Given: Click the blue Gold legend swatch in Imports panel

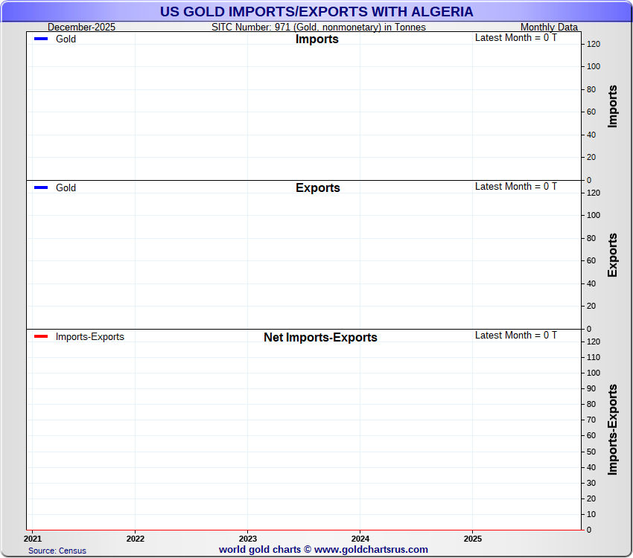Looking at the screenshot, I should click(x=41, y=39).
